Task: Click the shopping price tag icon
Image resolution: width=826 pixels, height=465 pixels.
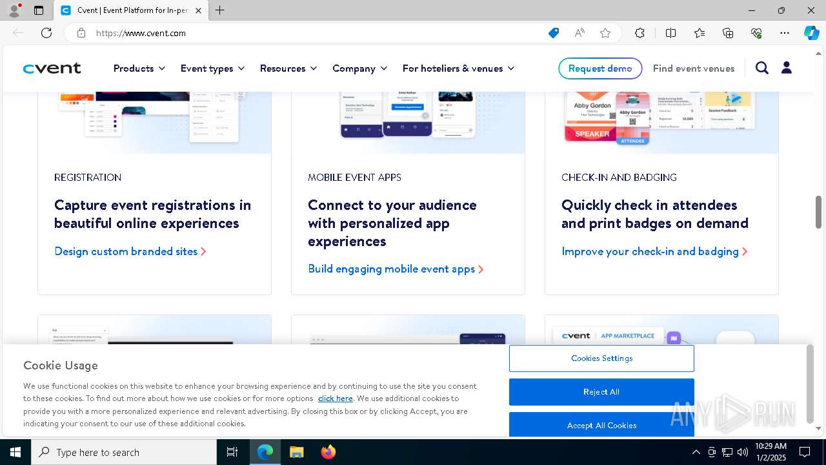Action: pos(554,33)
